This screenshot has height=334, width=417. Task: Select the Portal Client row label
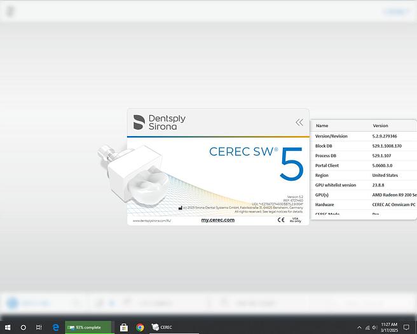tap(327, 165)
